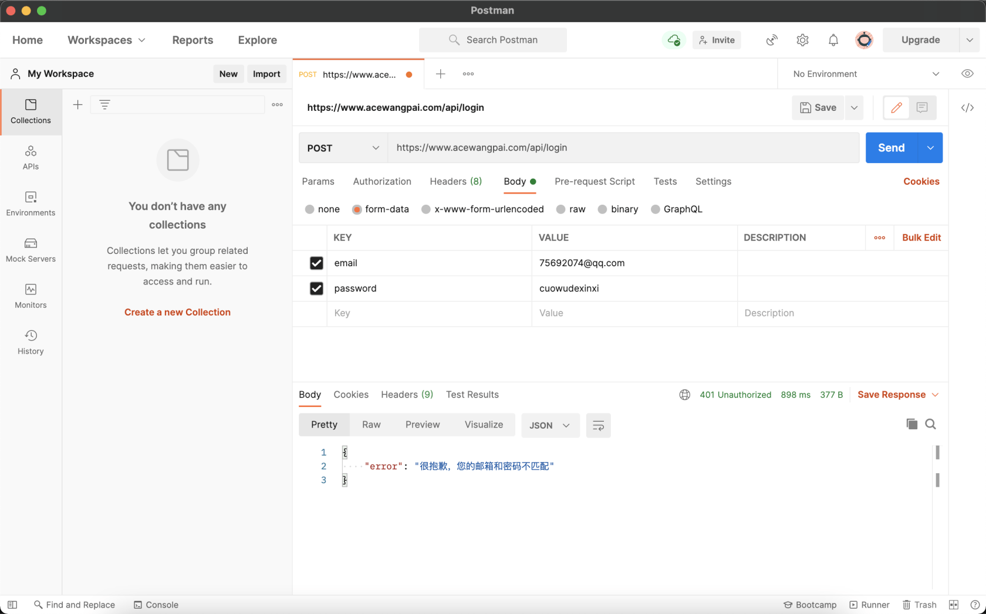This screenshot has width=986, height=614.
Task: Click the request URL input field
Action: click(x=623, y=148)
